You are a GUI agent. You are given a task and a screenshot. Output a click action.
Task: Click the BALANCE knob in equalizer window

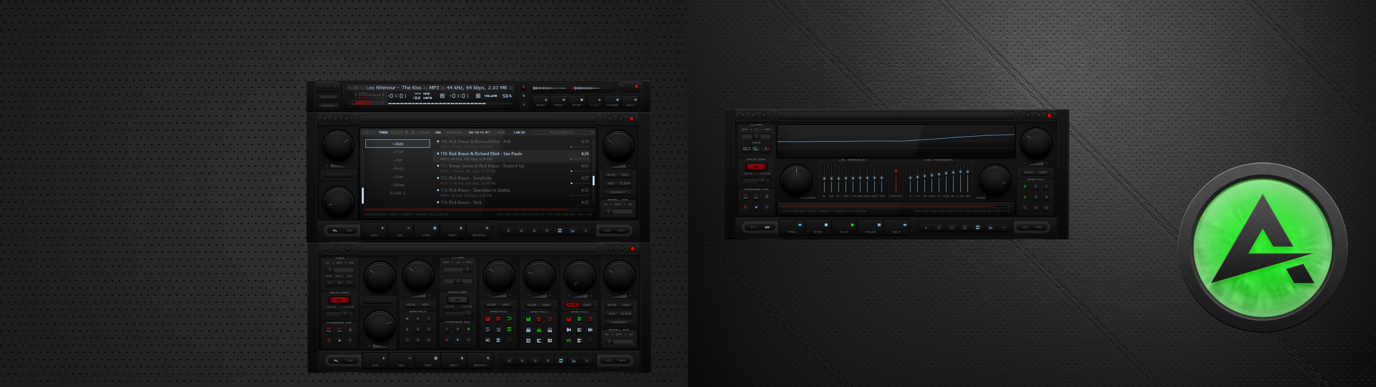797,180
